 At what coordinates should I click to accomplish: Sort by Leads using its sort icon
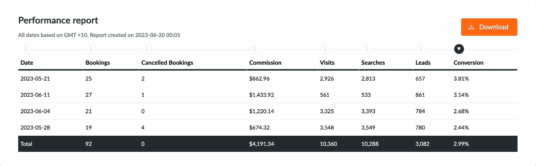pyautogui.click(x=421, y=49)
